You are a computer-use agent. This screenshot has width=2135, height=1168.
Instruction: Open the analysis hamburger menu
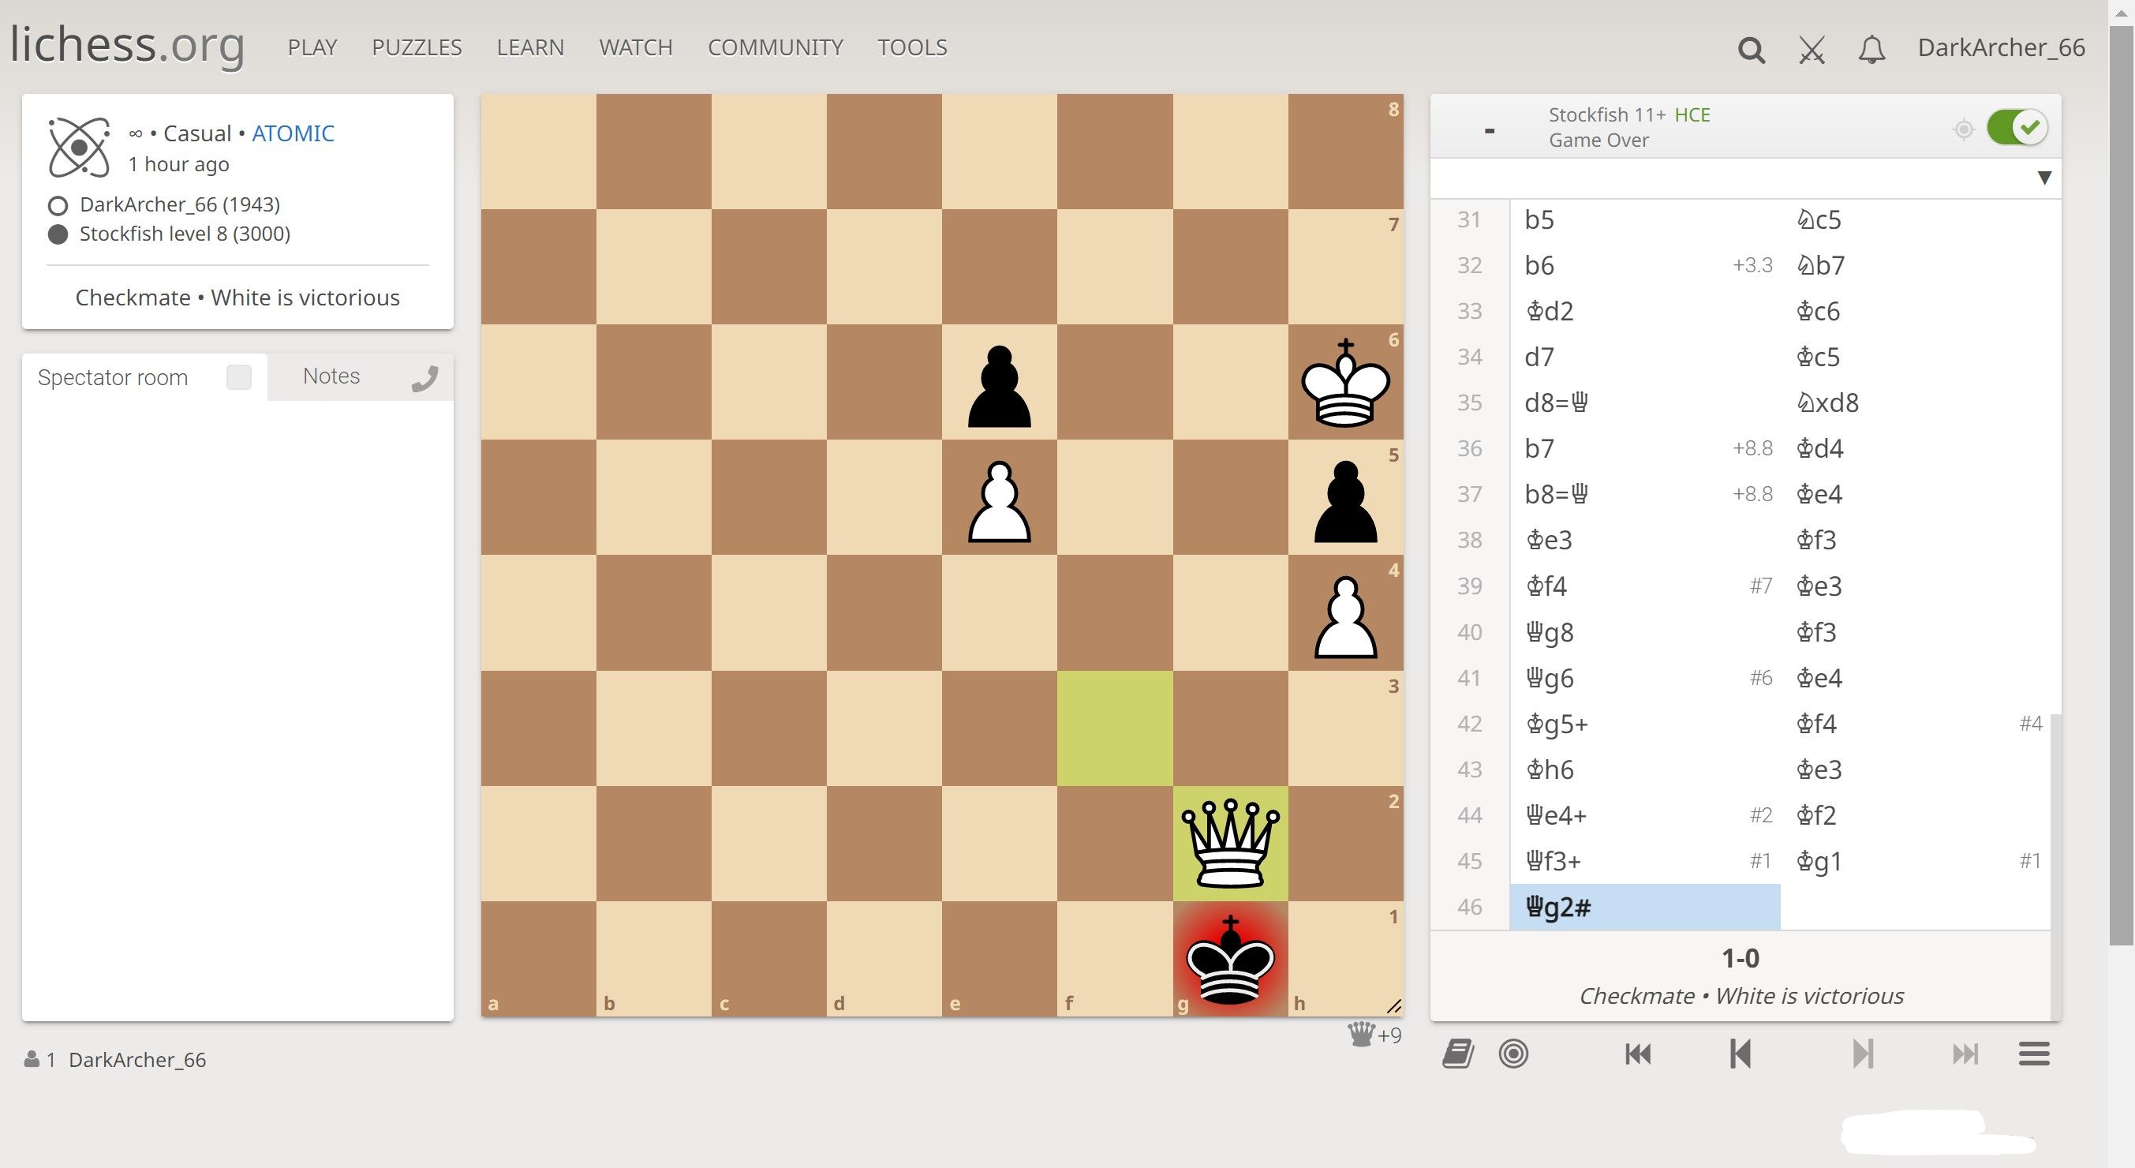(x=2033, y=1054)
